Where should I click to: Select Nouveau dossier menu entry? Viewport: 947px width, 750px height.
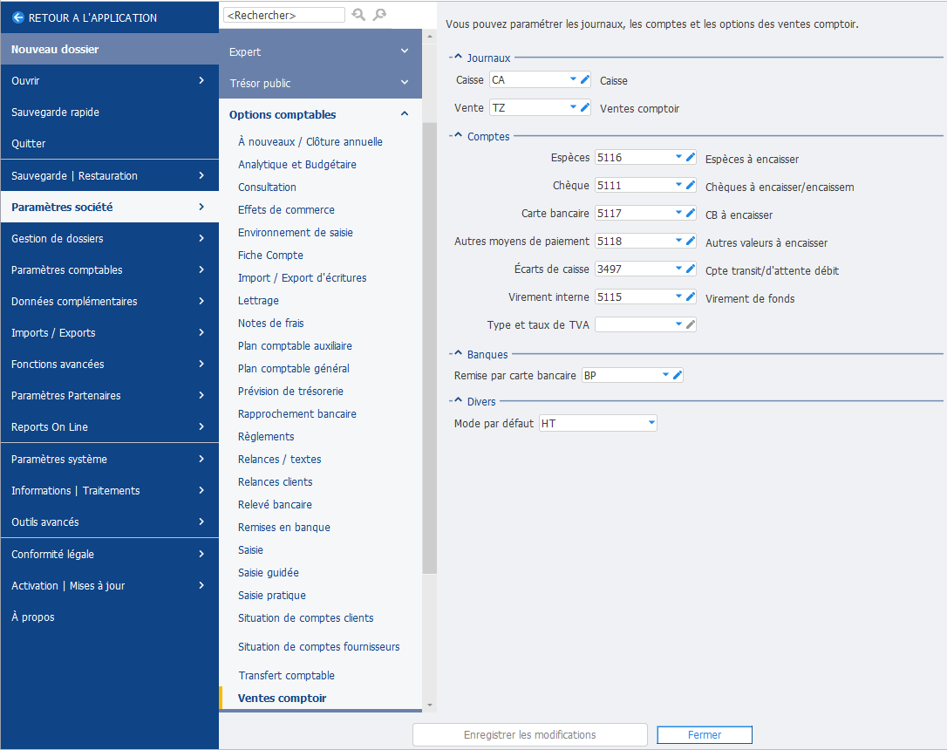(109, 49)
